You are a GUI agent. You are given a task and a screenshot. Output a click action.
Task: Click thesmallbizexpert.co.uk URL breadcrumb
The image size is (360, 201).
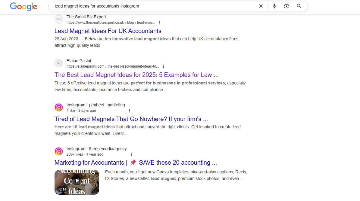click(x=111, y=23)
